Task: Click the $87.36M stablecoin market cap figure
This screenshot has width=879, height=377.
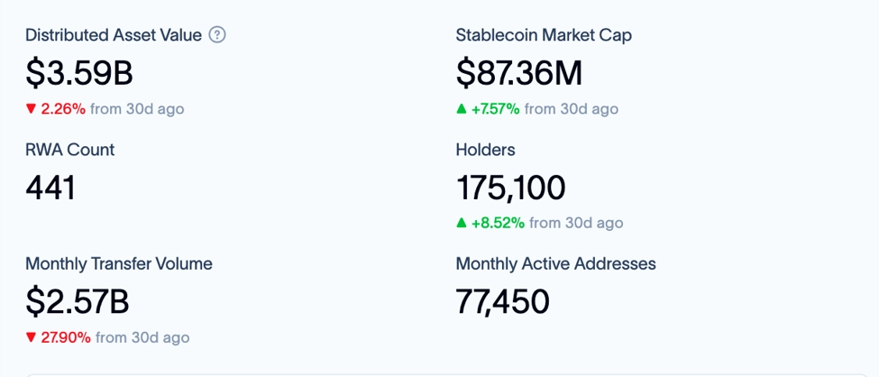Action: coord(519,73)
